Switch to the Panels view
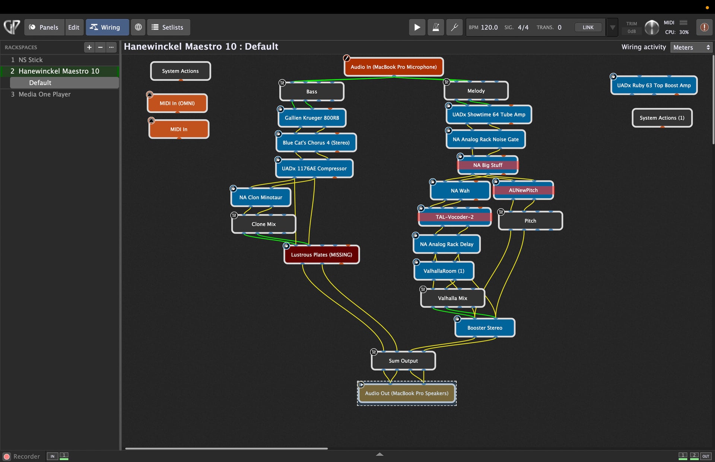Viewport: 715px width, 462px height. click(44, 27)
